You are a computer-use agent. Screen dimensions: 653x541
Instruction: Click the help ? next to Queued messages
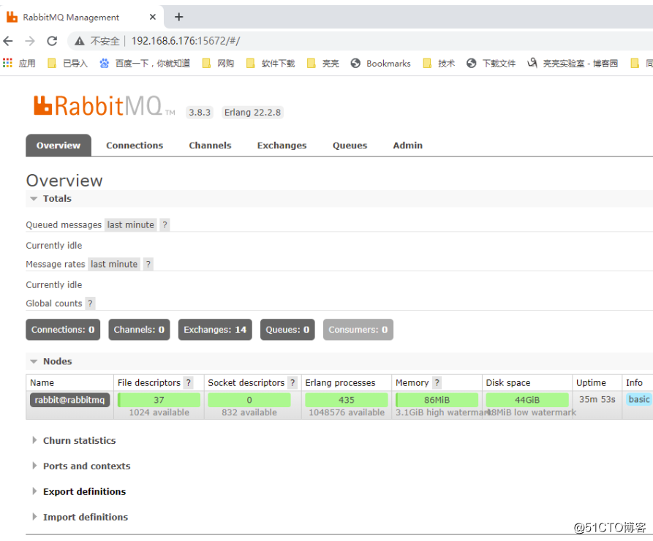(x=165, y=225)
